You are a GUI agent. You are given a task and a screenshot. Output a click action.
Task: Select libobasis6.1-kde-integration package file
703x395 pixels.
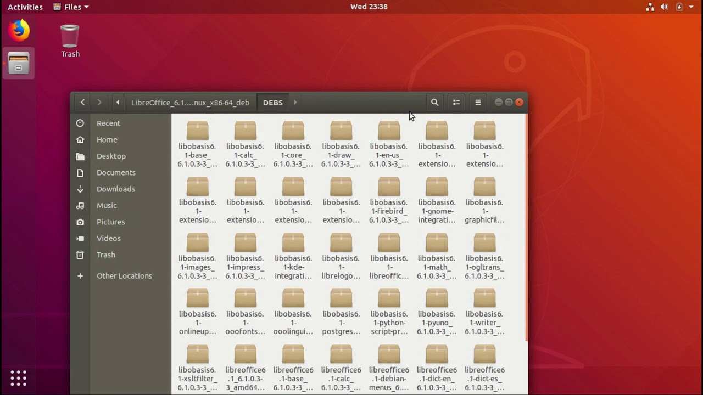click(293, 256)
